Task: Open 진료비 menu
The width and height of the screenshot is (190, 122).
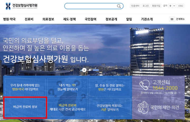Action: point(29,19)
